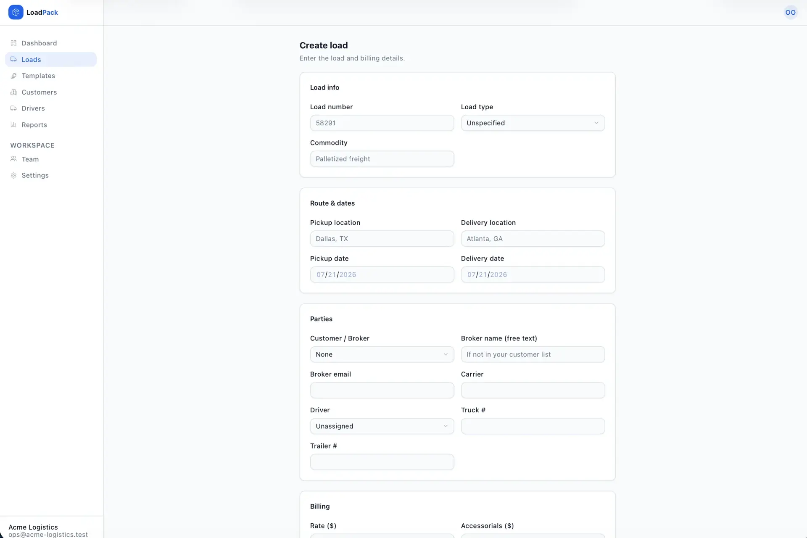
Task: Click the Pickup location field
Action: pos(382,238)
